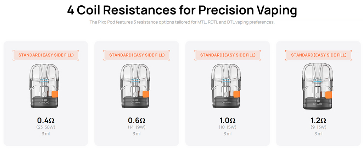Select the 0.6Ω resistance label
The width and height of the screenshot is (363, 150).
click(136, 120)
